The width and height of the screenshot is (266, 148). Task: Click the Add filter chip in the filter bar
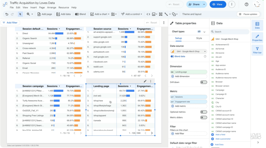click(10, 23)
